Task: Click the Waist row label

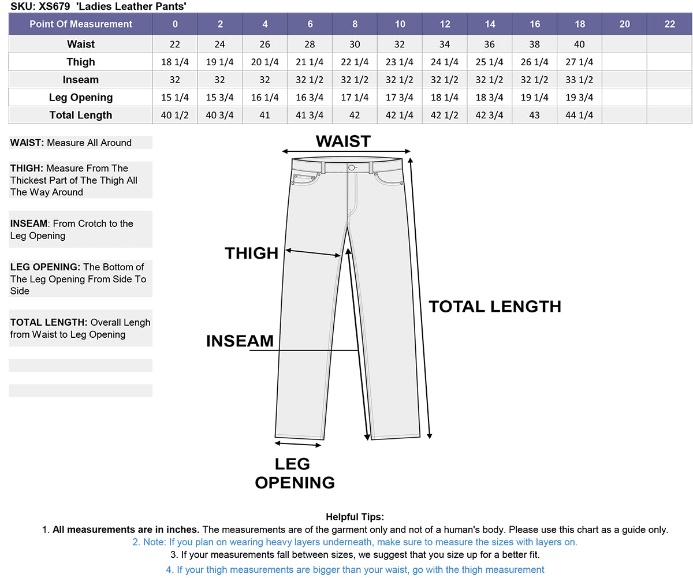Action: pos(81,44)
